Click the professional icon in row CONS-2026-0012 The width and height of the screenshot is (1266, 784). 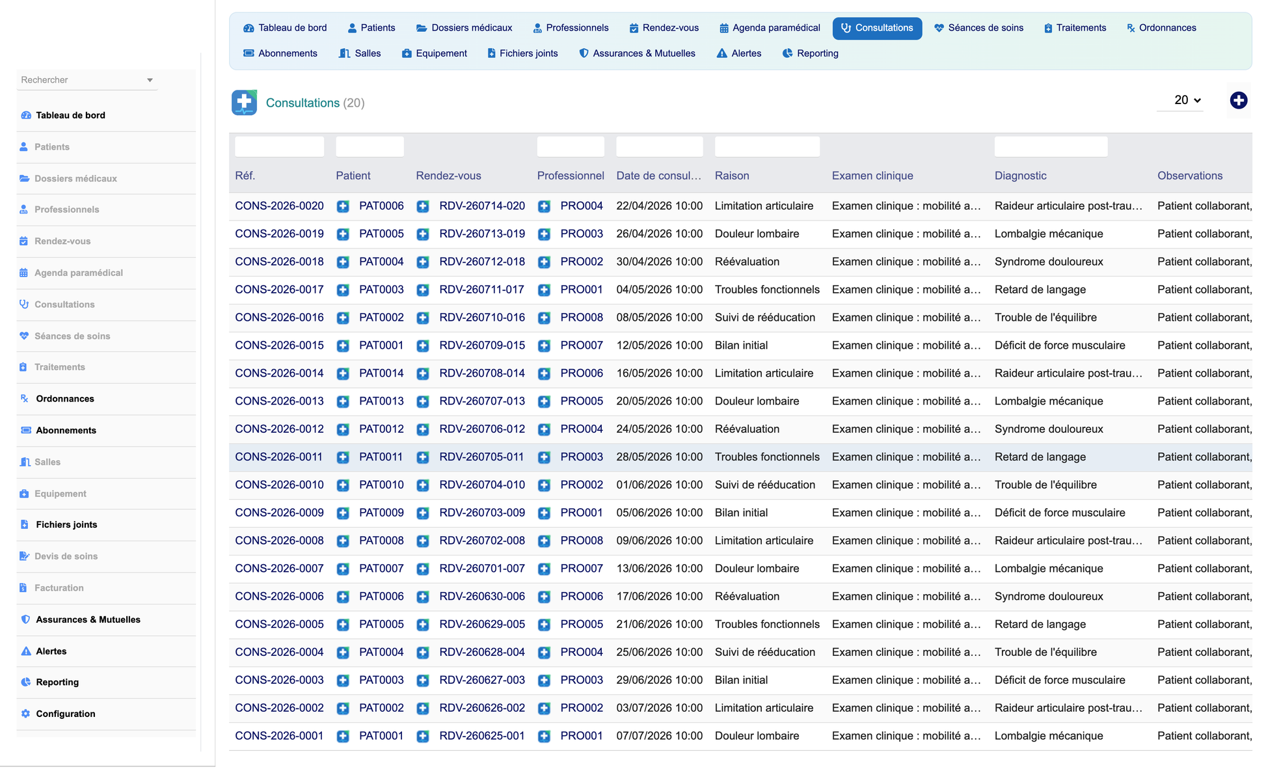pyautogui.click(x=544, y=430)
